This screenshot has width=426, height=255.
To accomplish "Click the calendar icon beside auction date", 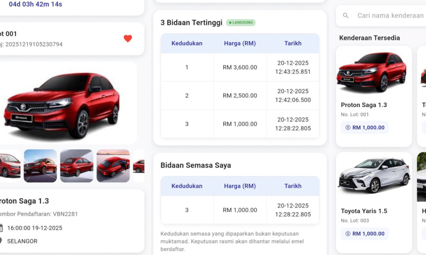I will (x=1, y=228).
